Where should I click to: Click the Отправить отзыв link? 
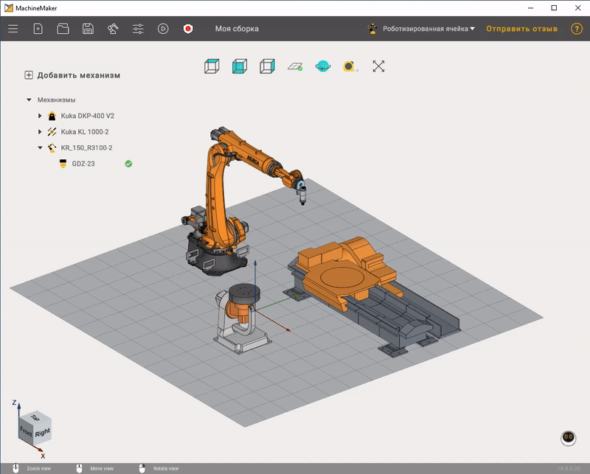coord(521,29)
